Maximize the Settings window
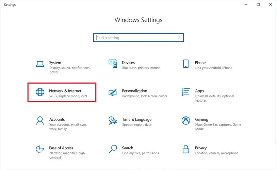Image resolution: width=277 pixels, height=170 pixels. coord(258,4)
